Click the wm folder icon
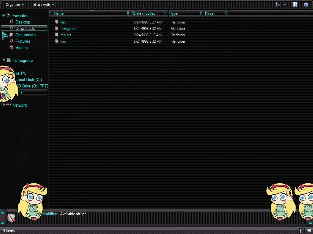 pos(57,41)
